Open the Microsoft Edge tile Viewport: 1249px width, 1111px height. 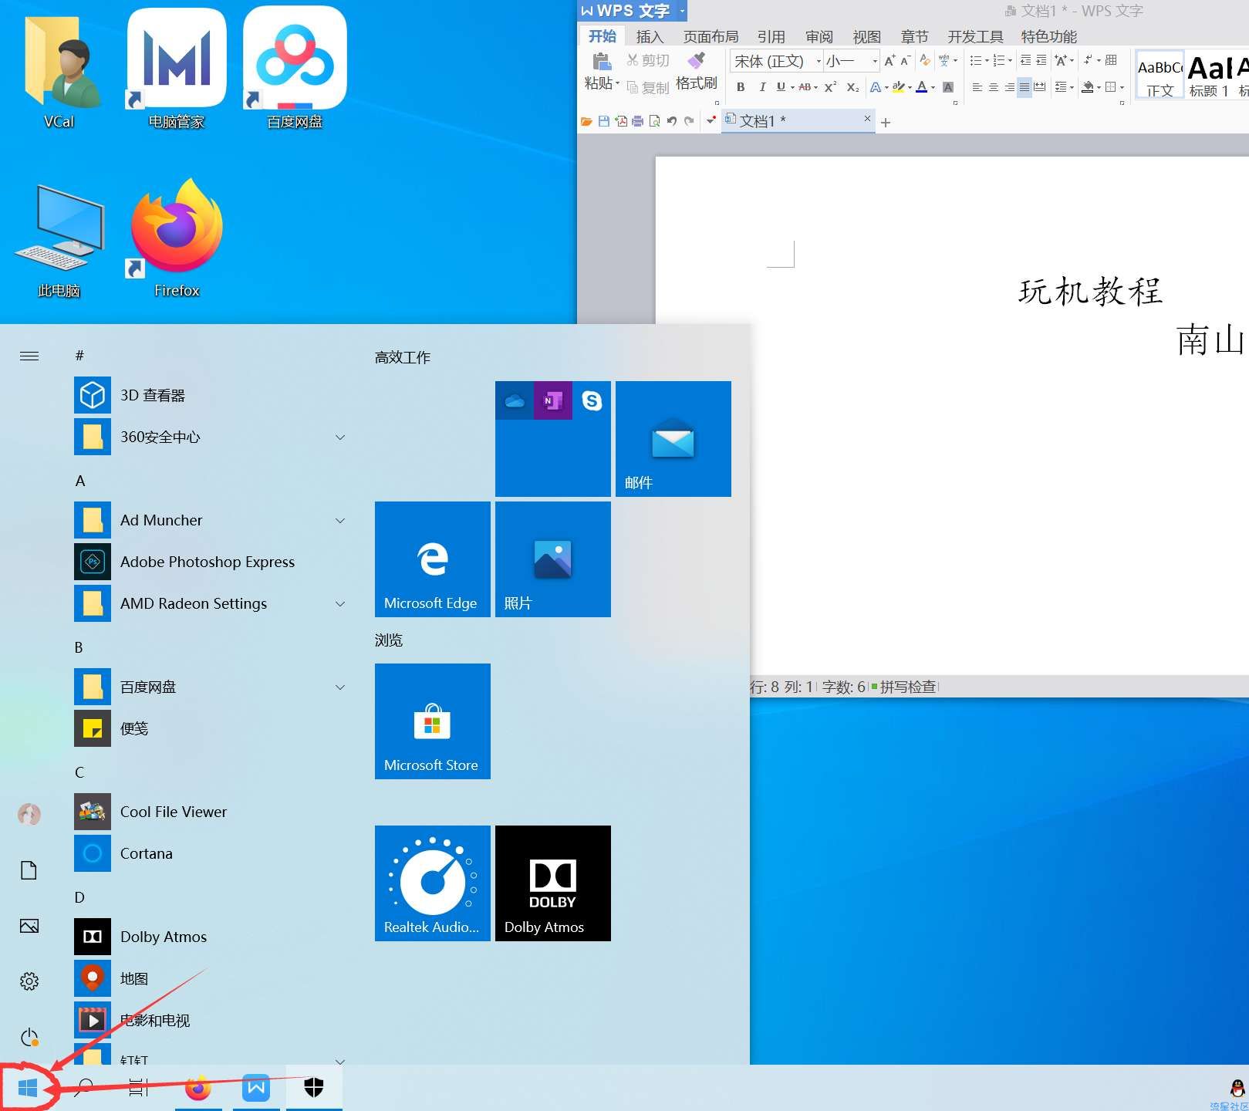tap(433, 559)
